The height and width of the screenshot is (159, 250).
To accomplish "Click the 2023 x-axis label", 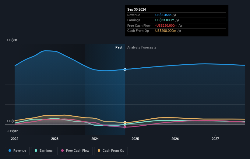I will coord(55,139).
